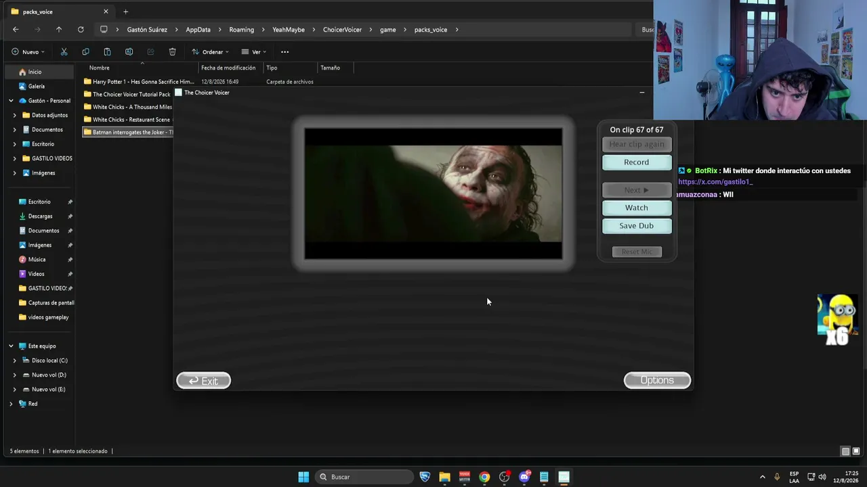The width and height of the screenshot is (867, 487).
Task: Open the Options button in The Choicer Voicer
Action: click(657, 380)
